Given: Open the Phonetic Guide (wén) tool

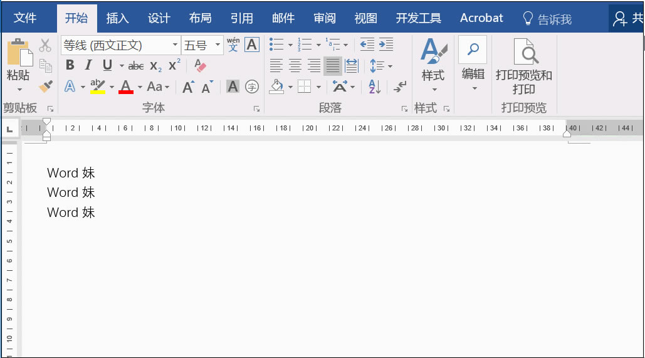Looking at the screenshot, I should click(x=233, y=45).
